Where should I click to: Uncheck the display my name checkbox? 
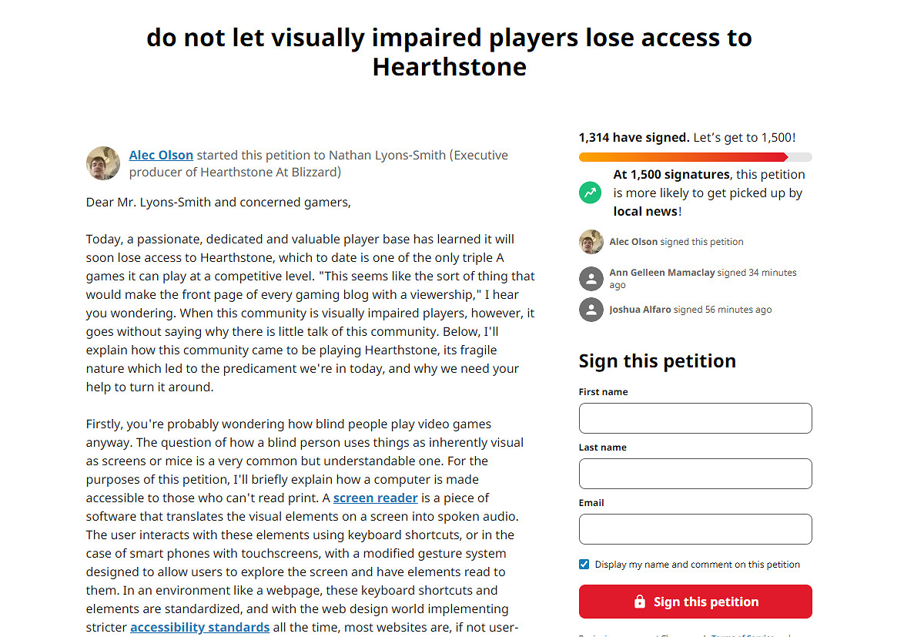pos(584,565)
